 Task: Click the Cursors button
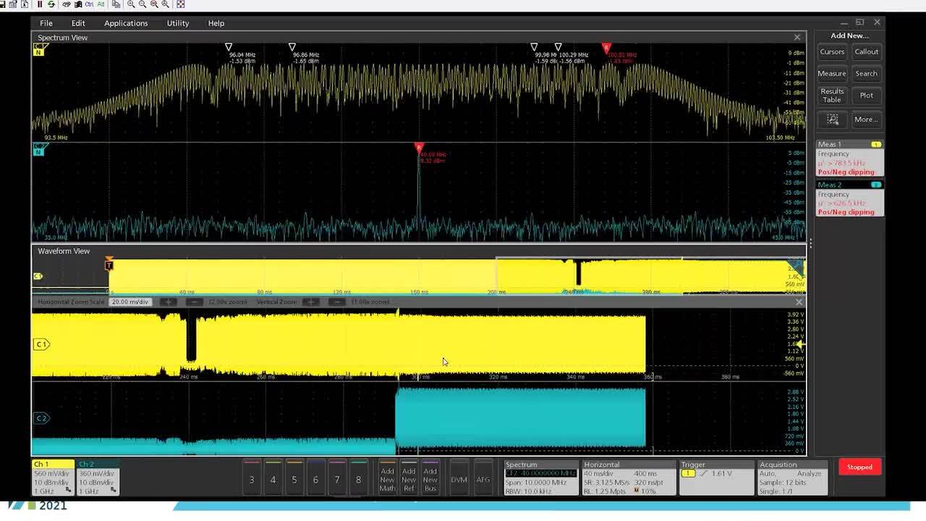832,52
